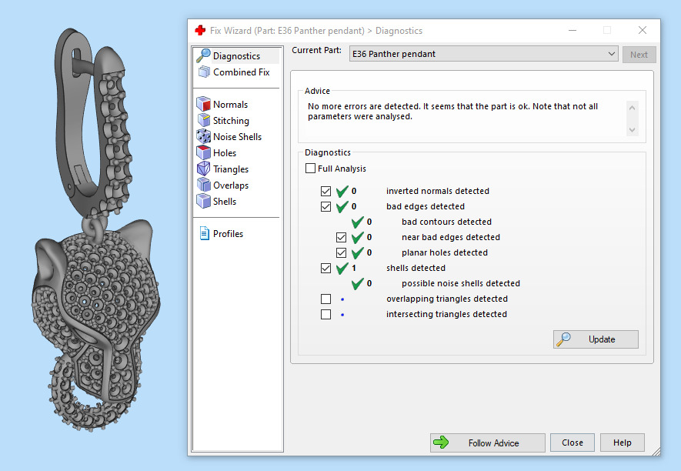Click the blue dot beside intersecting triangles

point(342,314)
